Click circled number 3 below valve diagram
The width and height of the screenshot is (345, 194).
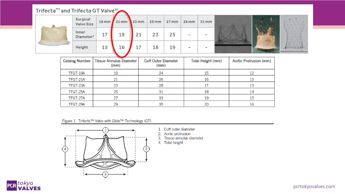[x=105, y=174]
